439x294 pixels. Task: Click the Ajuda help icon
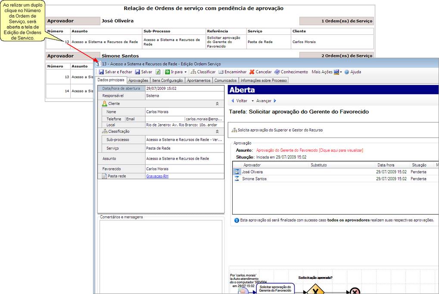(x=346, y=72)
